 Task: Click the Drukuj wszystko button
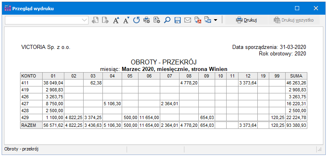pos(294,20)
